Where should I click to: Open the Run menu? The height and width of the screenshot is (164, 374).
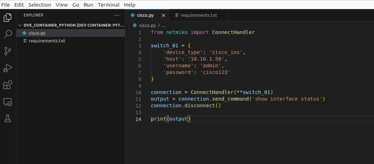coord(88,5)
